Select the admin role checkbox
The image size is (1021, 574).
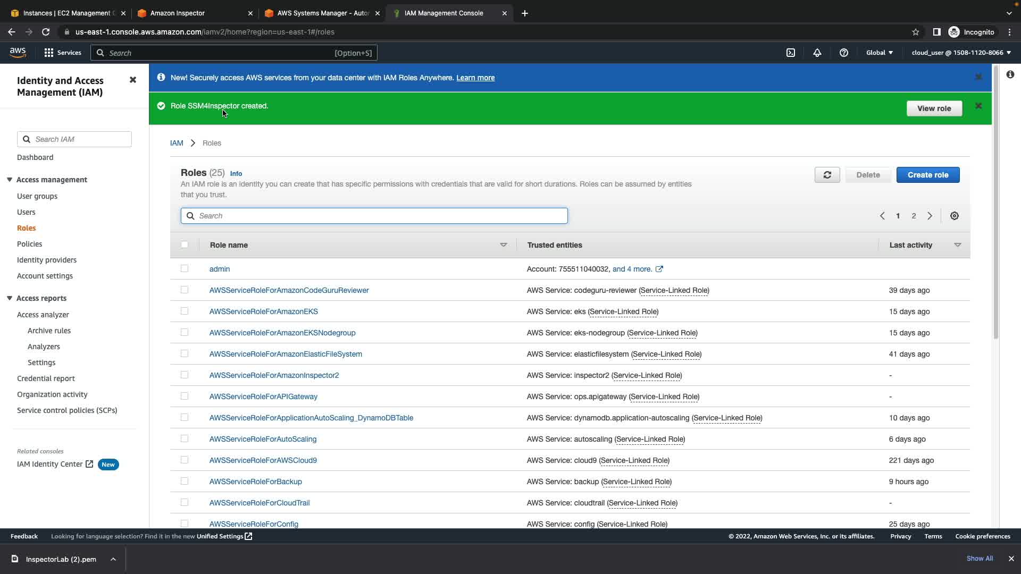point(185,268)
